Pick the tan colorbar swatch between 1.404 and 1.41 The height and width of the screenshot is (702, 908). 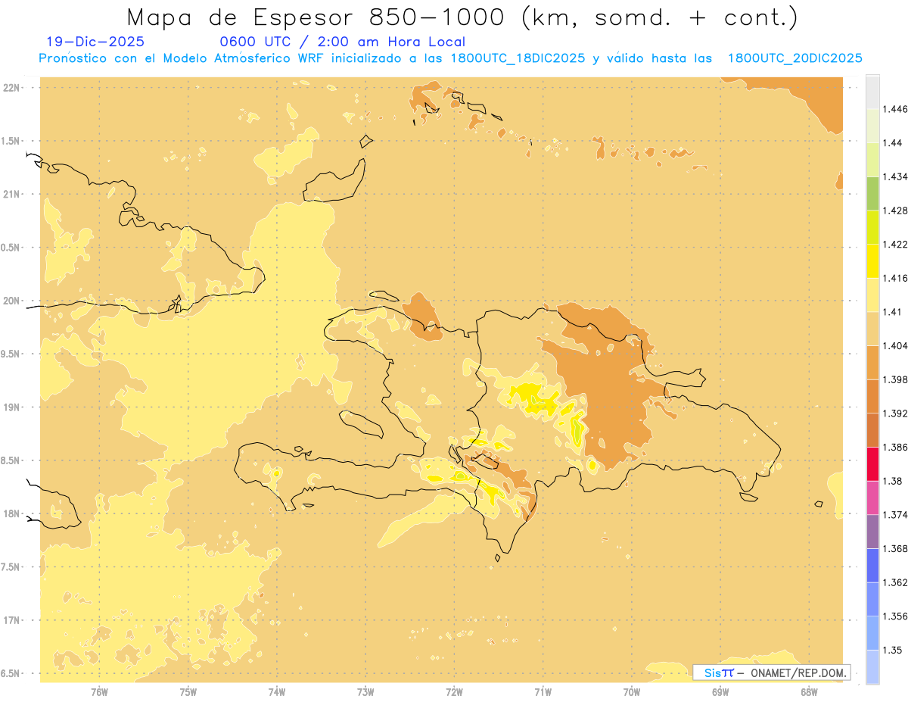pos(872,328)
